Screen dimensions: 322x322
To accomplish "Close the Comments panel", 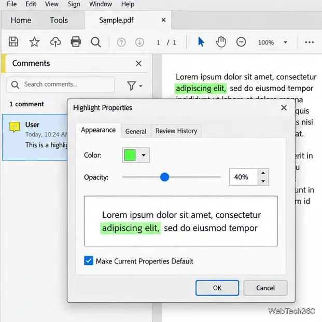I will tap(138, 63).
